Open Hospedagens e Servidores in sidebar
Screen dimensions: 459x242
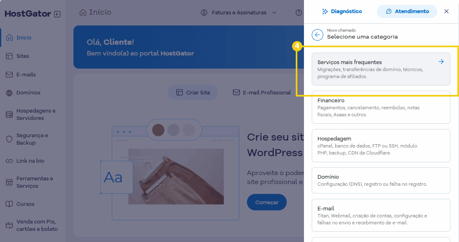click(36, 114)
